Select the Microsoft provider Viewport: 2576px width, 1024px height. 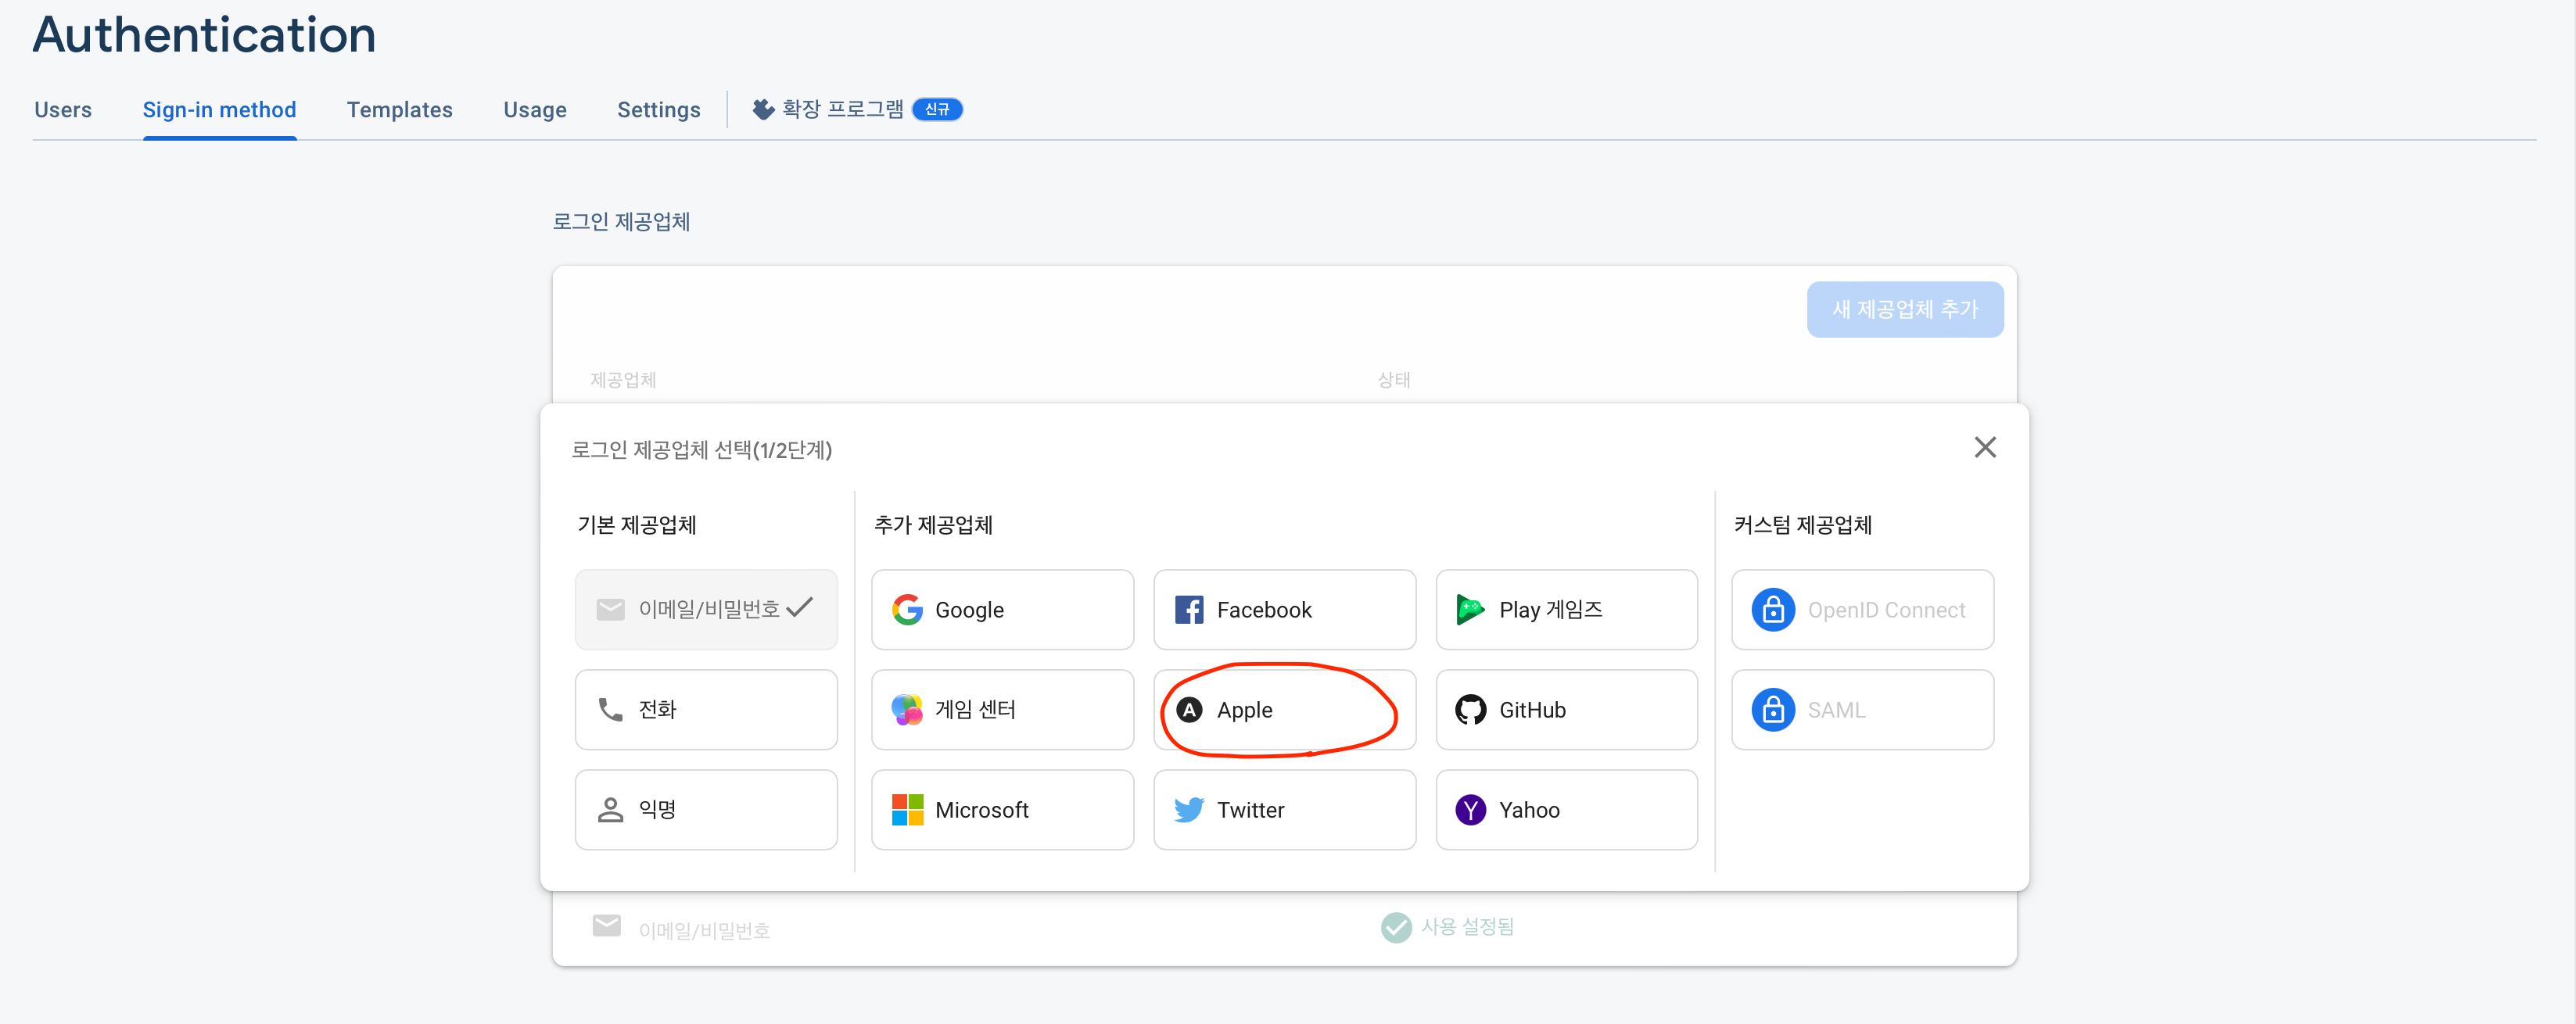pyautogui.click(x=1002, y=809)
